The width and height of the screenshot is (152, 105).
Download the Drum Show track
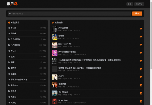(x=141, y=101)
